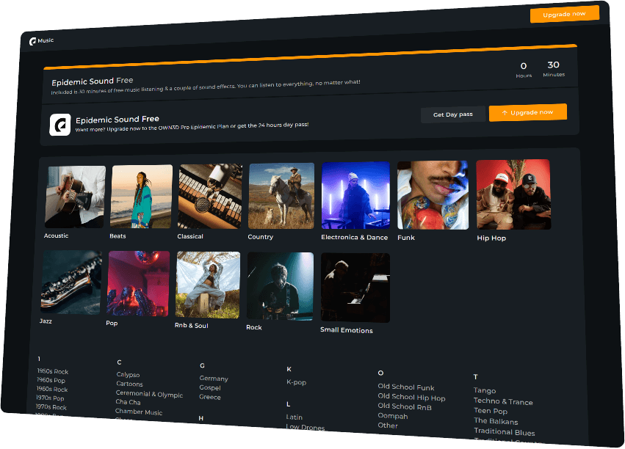This screenshot has width=625, height=449.
Task: Click the "Included is 30 minutes" description text
Action: pyautogui.click(x=206, y=87)
